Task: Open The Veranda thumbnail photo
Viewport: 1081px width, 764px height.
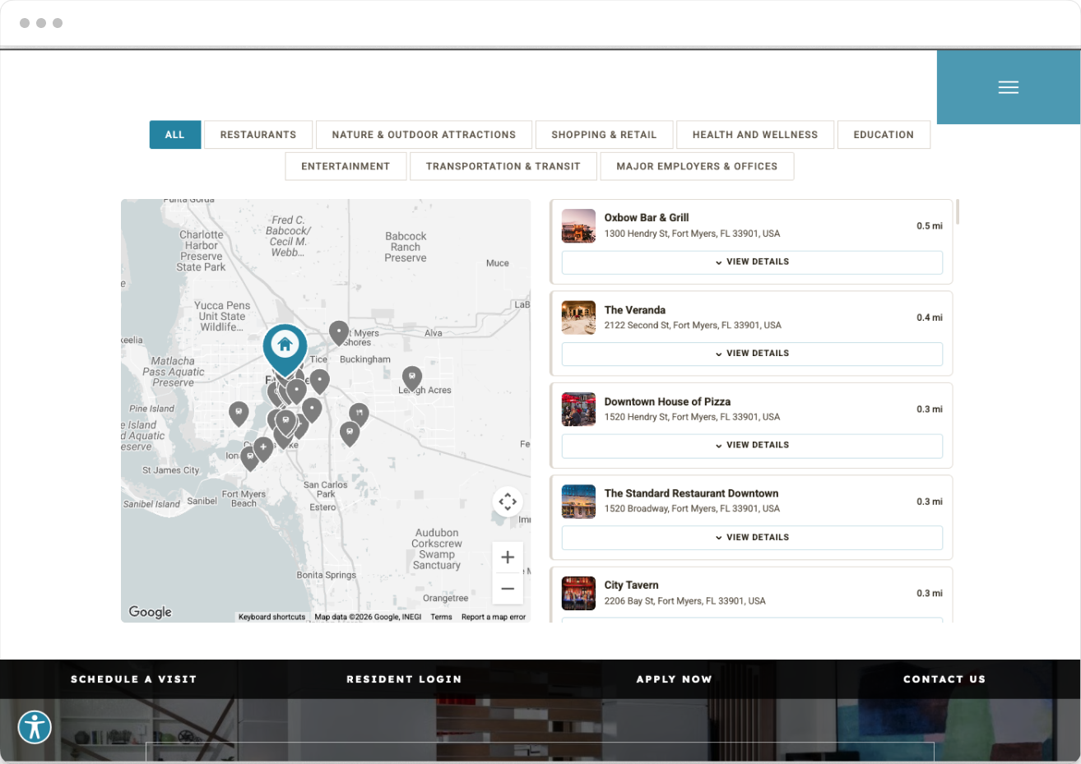Action: click(578, 317)
